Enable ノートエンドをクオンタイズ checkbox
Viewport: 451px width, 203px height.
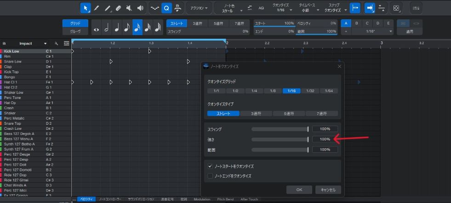(x=210, y=175)
